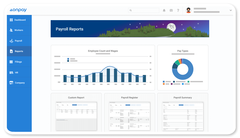240x138 pixels.
Task: Expand the user account dropdown chevron
Action: pos(230,11)
